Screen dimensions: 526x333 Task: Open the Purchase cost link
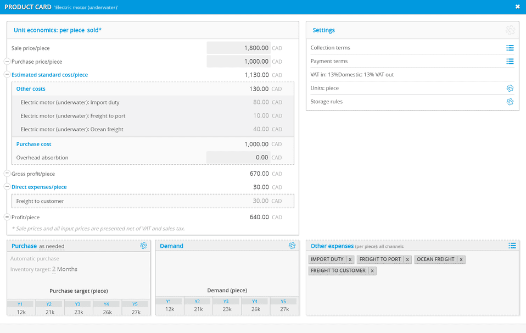point(33,144)
